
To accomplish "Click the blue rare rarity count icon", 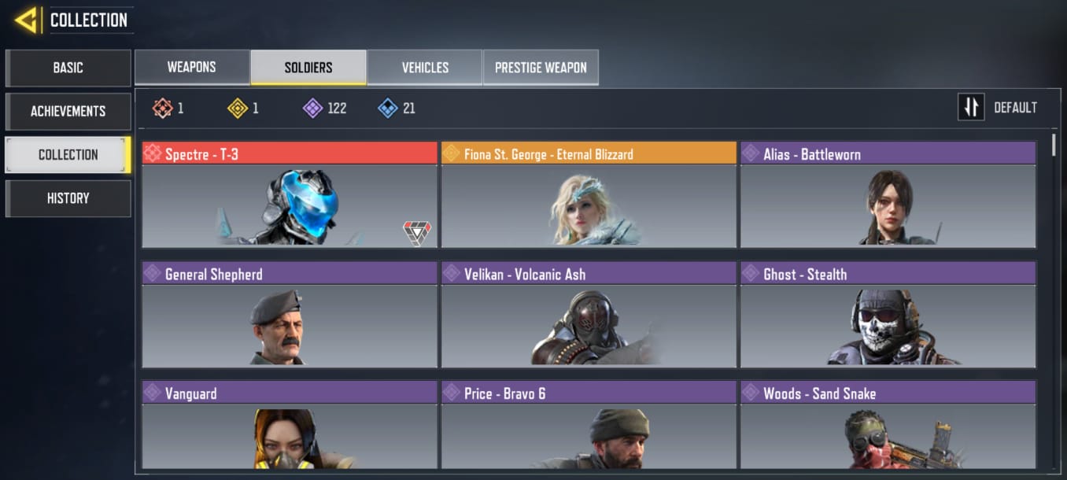I will 388,108.
